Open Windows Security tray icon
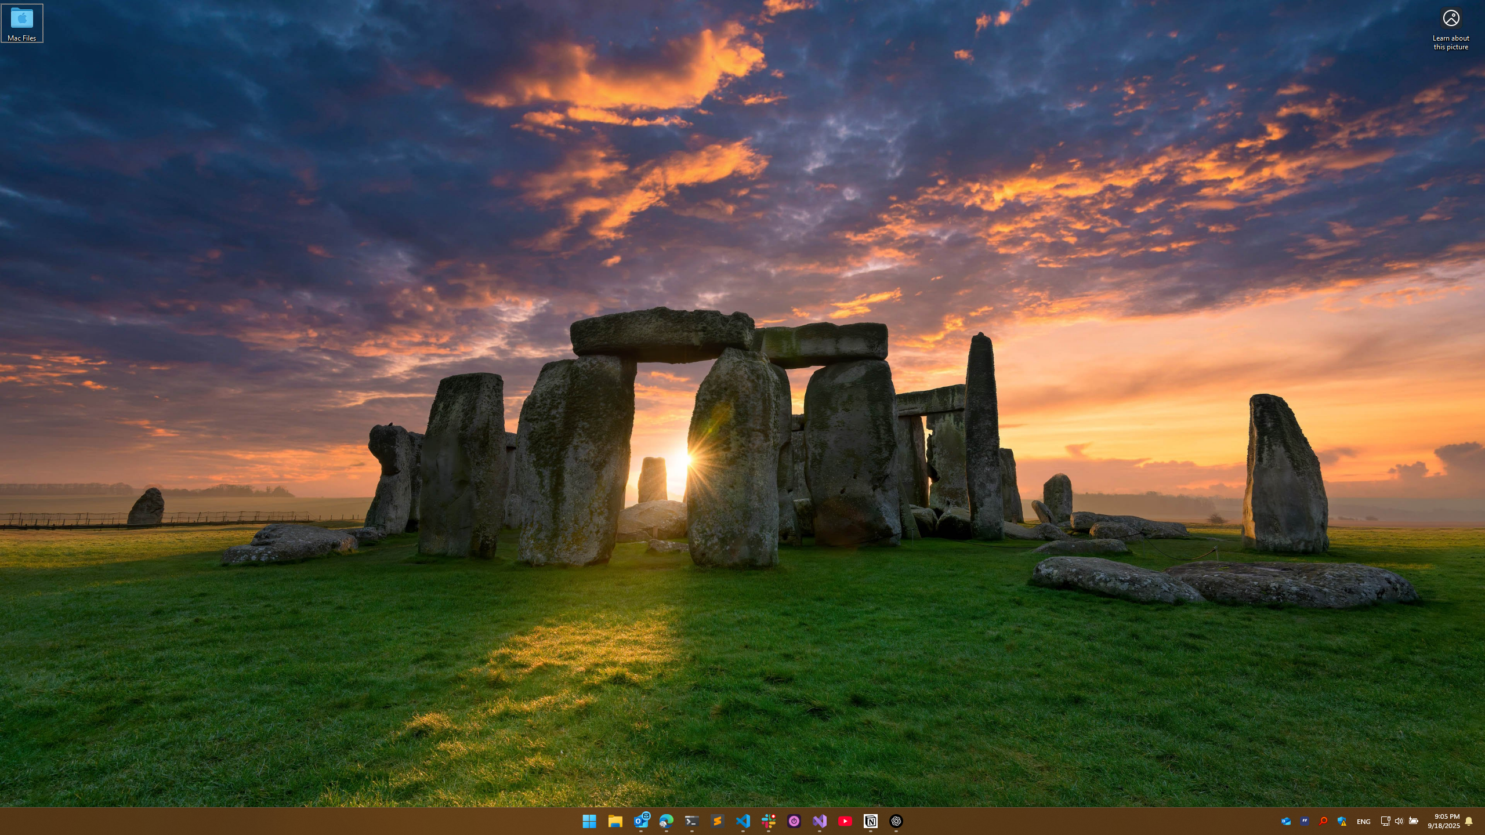 pos(1342,821)
